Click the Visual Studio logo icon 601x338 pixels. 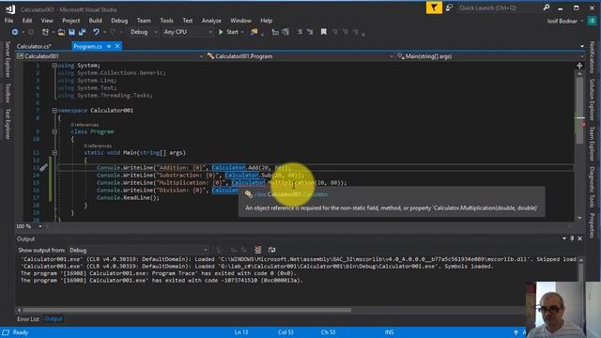pos(10,8)
